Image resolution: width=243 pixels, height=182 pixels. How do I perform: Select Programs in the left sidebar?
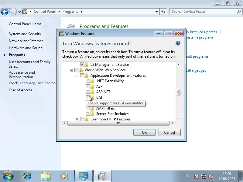click(17, 55)
